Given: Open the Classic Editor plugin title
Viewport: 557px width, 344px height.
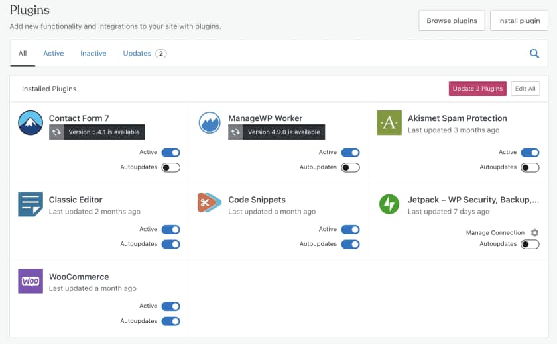Looking at the screenshot, I should 76,200.
